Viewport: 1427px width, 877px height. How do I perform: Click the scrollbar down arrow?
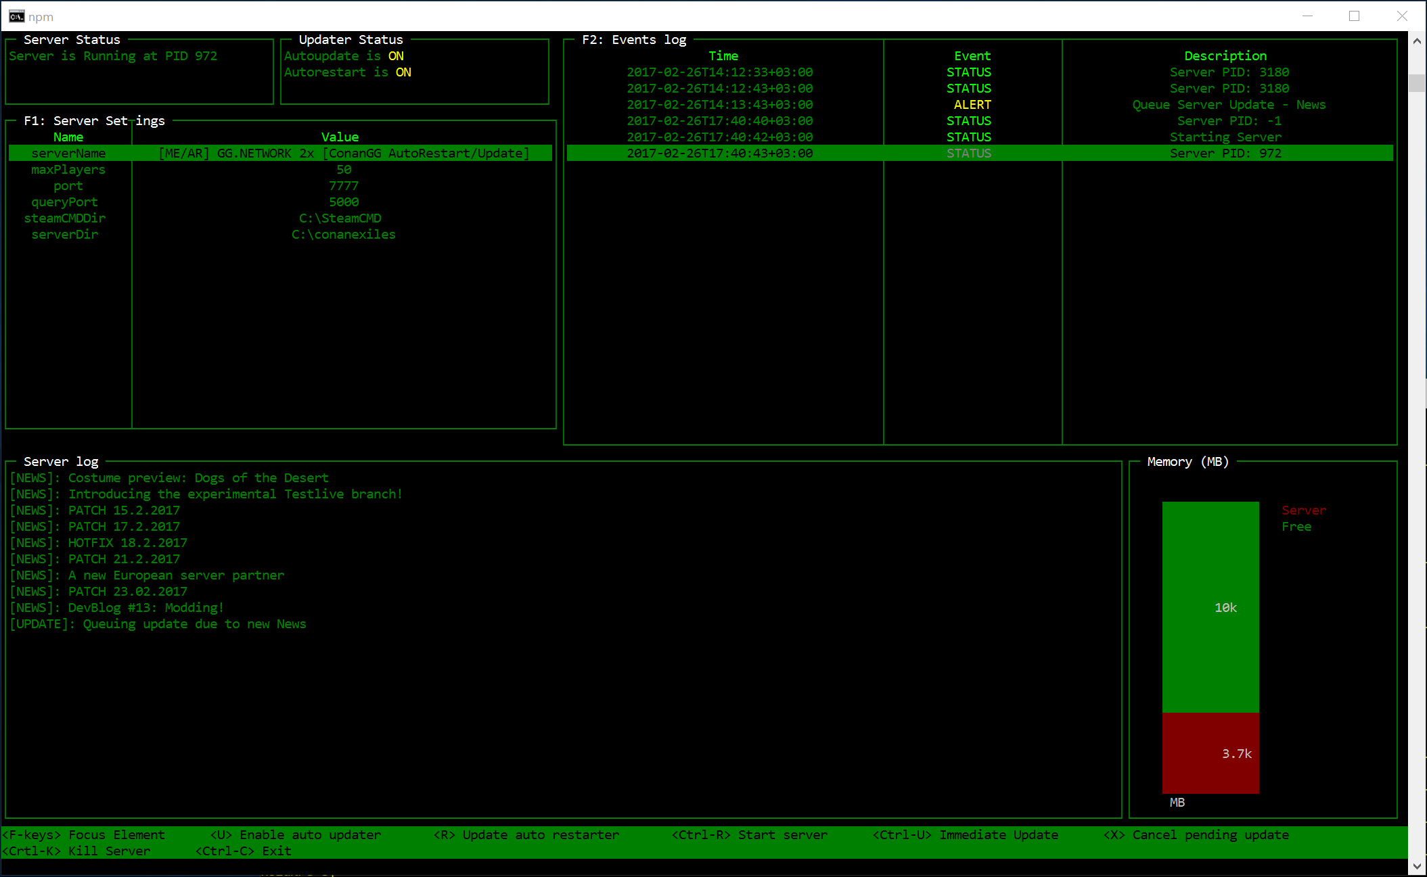click(1417, 866)
